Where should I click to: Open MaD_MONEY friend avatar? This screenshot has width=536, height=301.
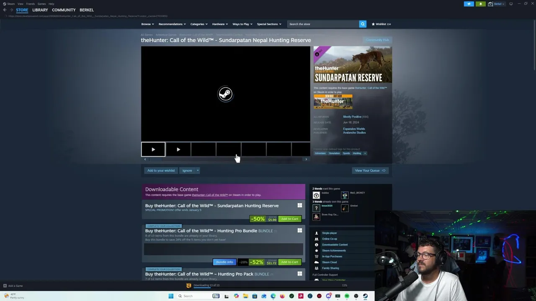coord(345,195)
